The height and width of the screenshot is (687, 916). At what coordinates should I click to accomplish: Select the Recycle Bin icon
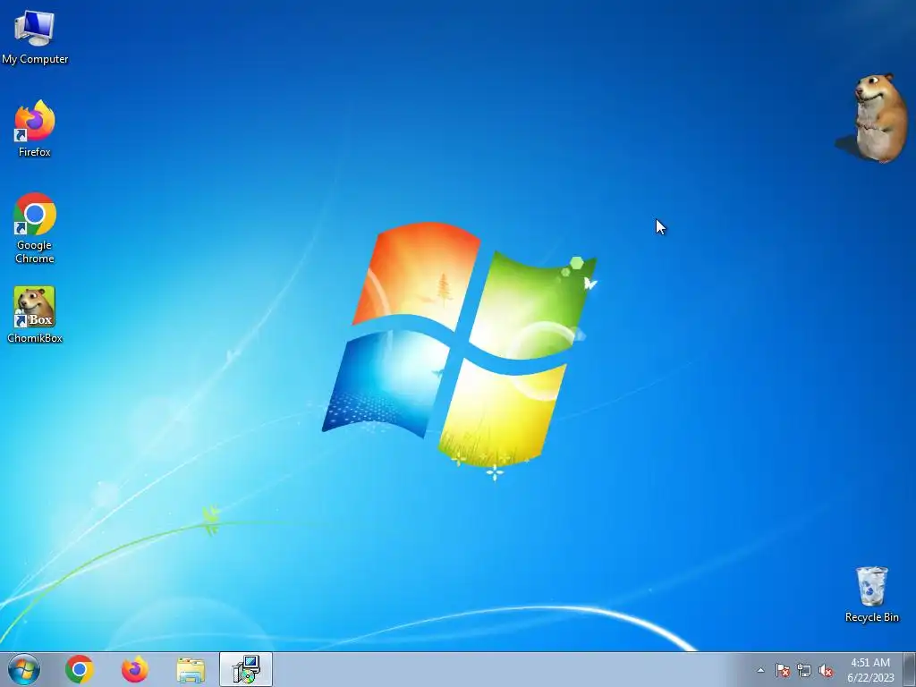click(871, 594)
